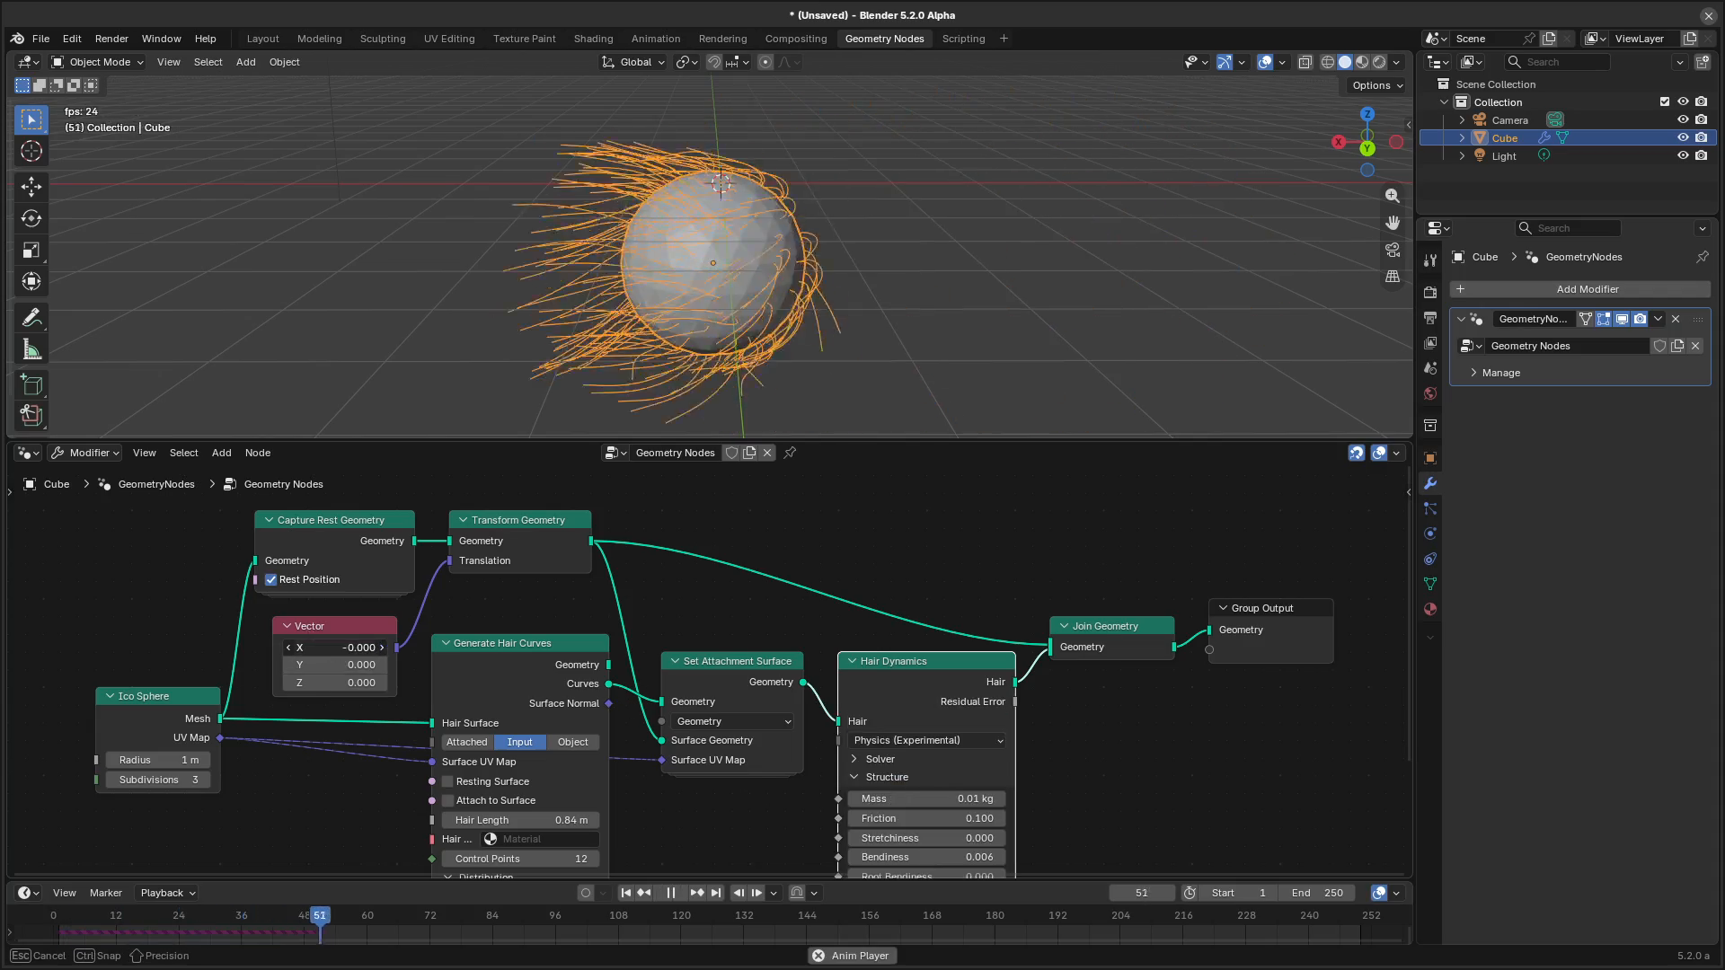Open the Node menu in node editor
Image resolution: width=1725 pixels, height=970 pixels.
point(257,453)
